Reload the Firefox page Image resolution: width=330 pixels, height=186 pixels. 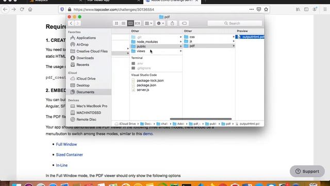point(22,9)
